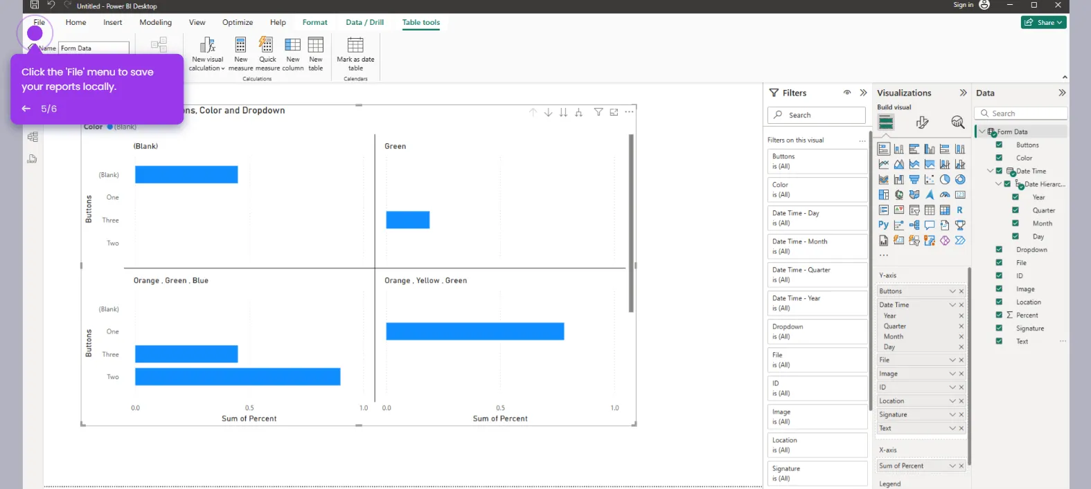Select the decomposition tree visual
This screenshot has width=1091, height=489.
click(x=914, y=225)
